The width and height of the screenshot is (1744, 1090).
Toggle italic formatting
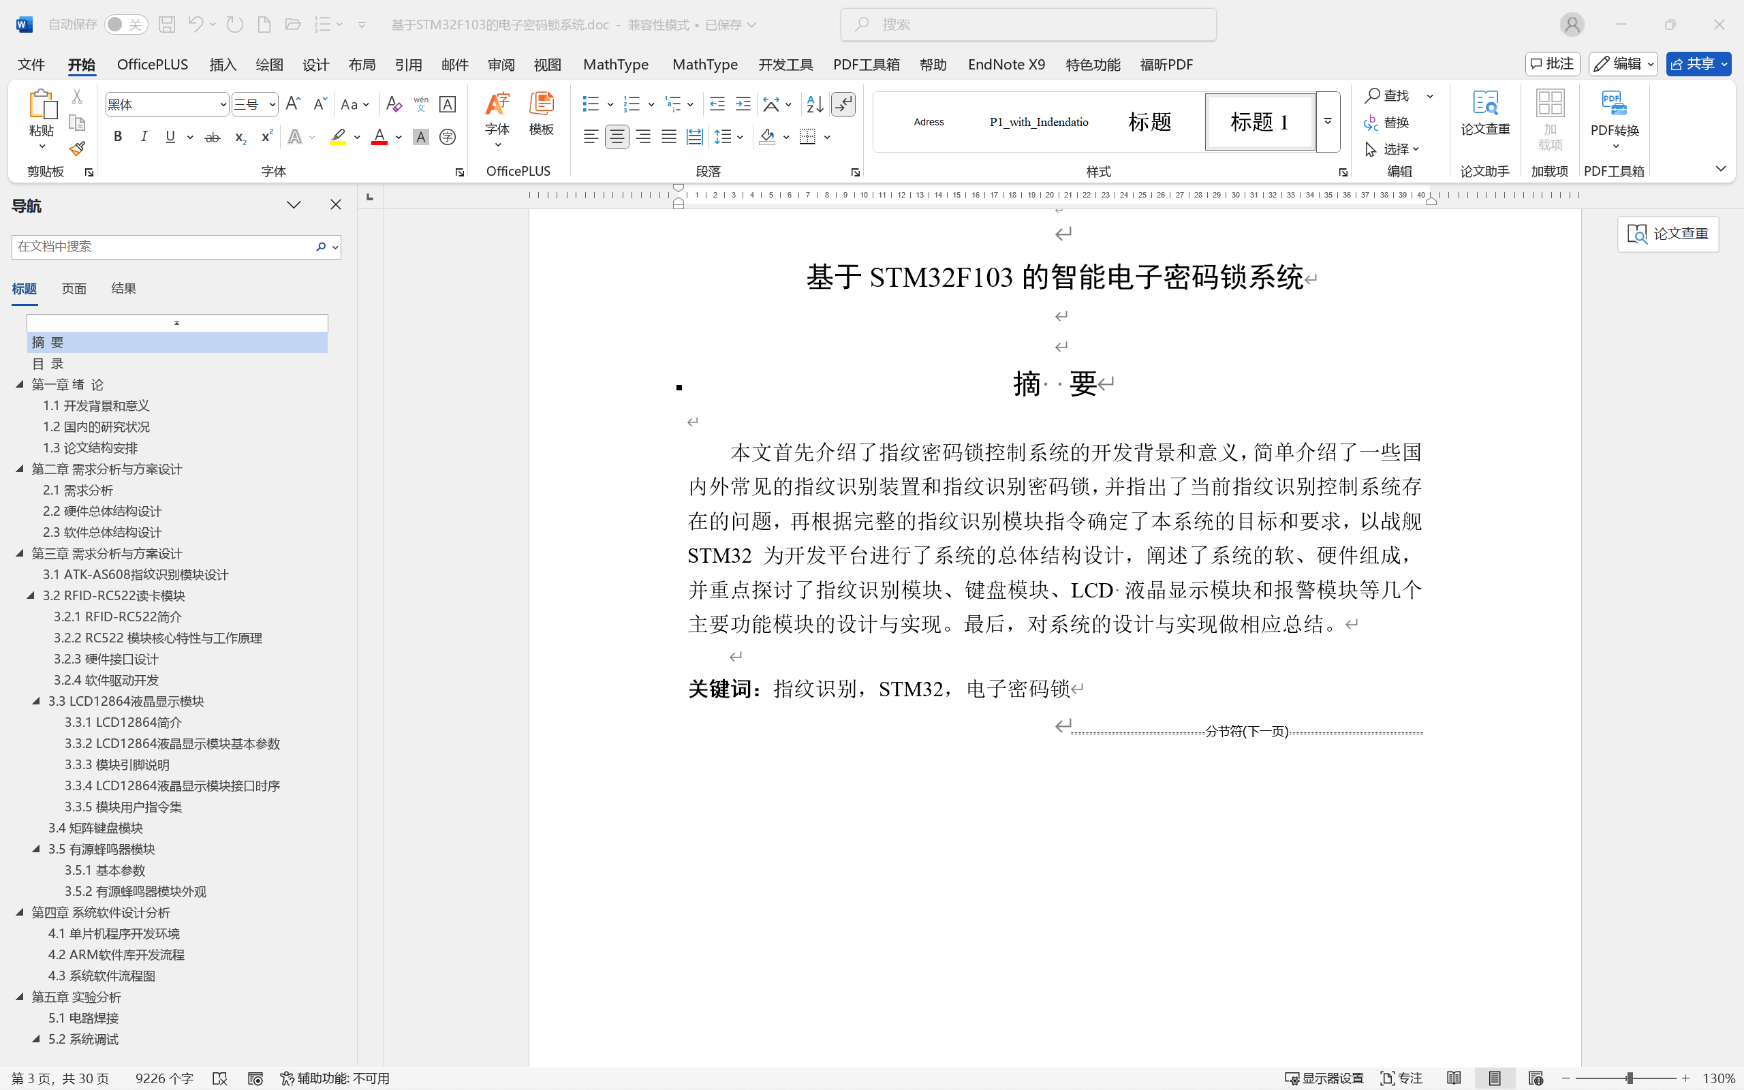point(144,137)
